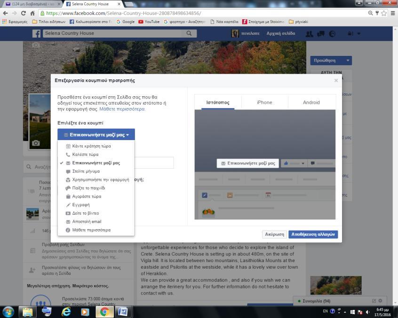The width and height of the screenshot is (398, 318).
Task: Open the media player taskbar icon
Action: 85,312
